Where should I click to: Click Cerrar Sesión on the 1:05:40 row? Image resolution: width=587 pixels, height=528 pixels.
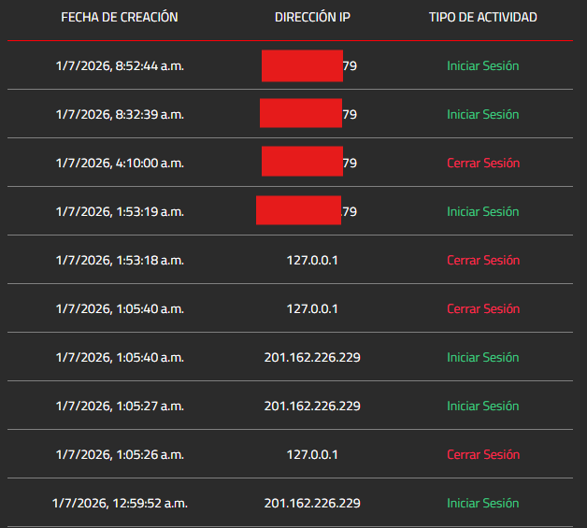(483, 309)
